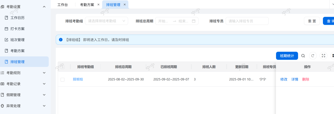
Task: Open the 排班考勤组 dropdown
Action: (106, 21)
